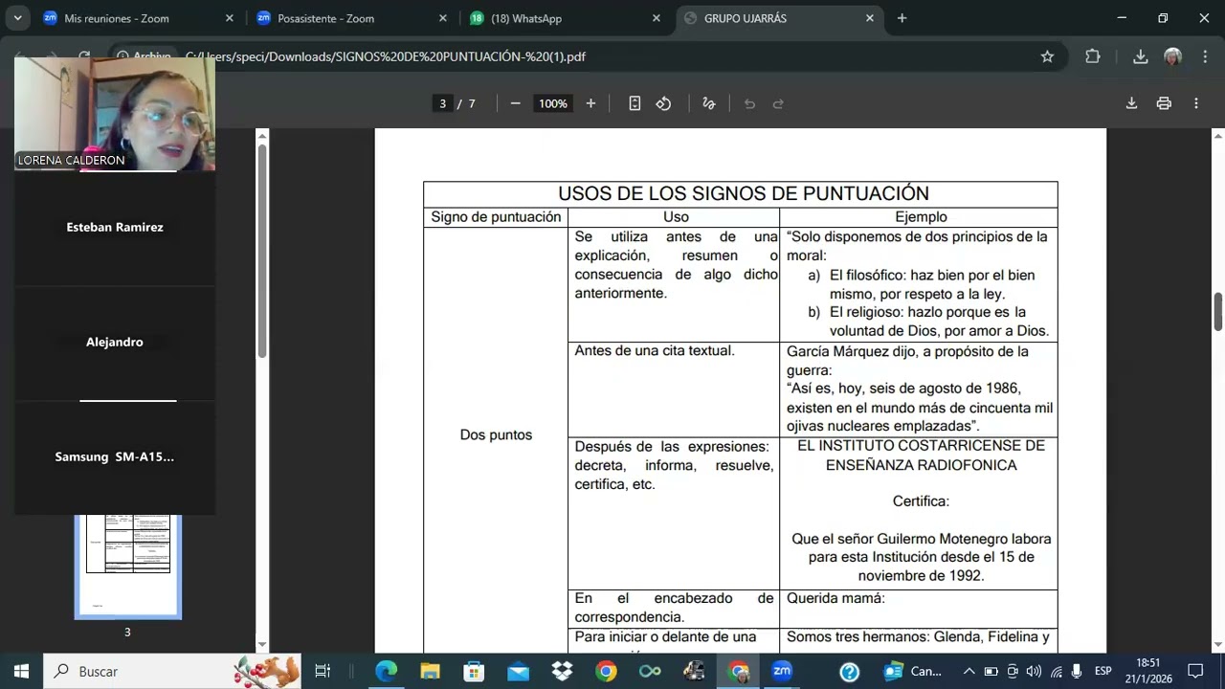The image size is (1225, 689).
Task: Click Lorena Calderon video tile
Action: pyautogui.click(x=115, y=113)
